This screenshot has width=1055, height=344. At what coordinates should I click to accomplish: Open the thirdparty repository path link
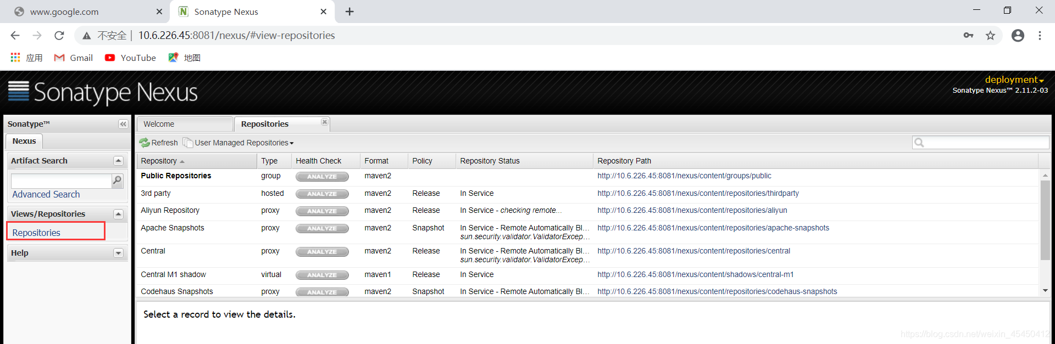tap(698, 193)
